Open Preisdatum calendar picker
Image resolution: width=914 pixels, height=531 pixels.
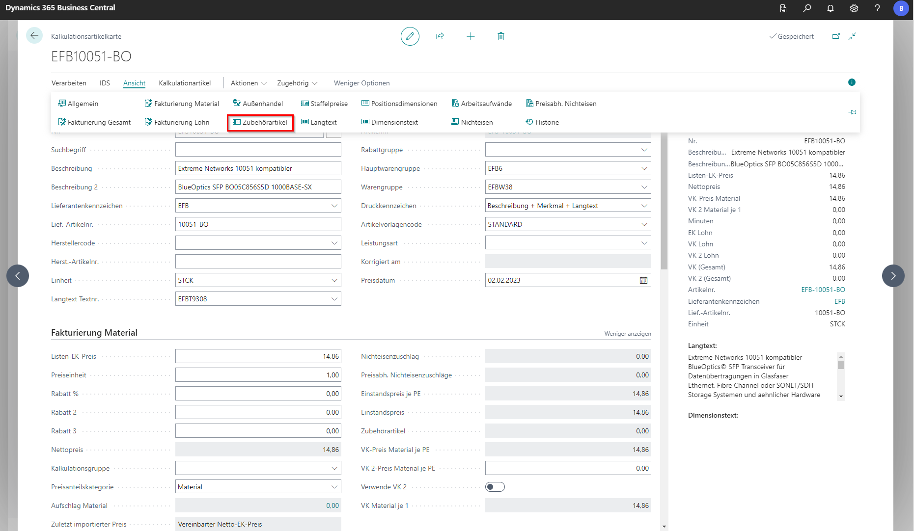(643, 280)
